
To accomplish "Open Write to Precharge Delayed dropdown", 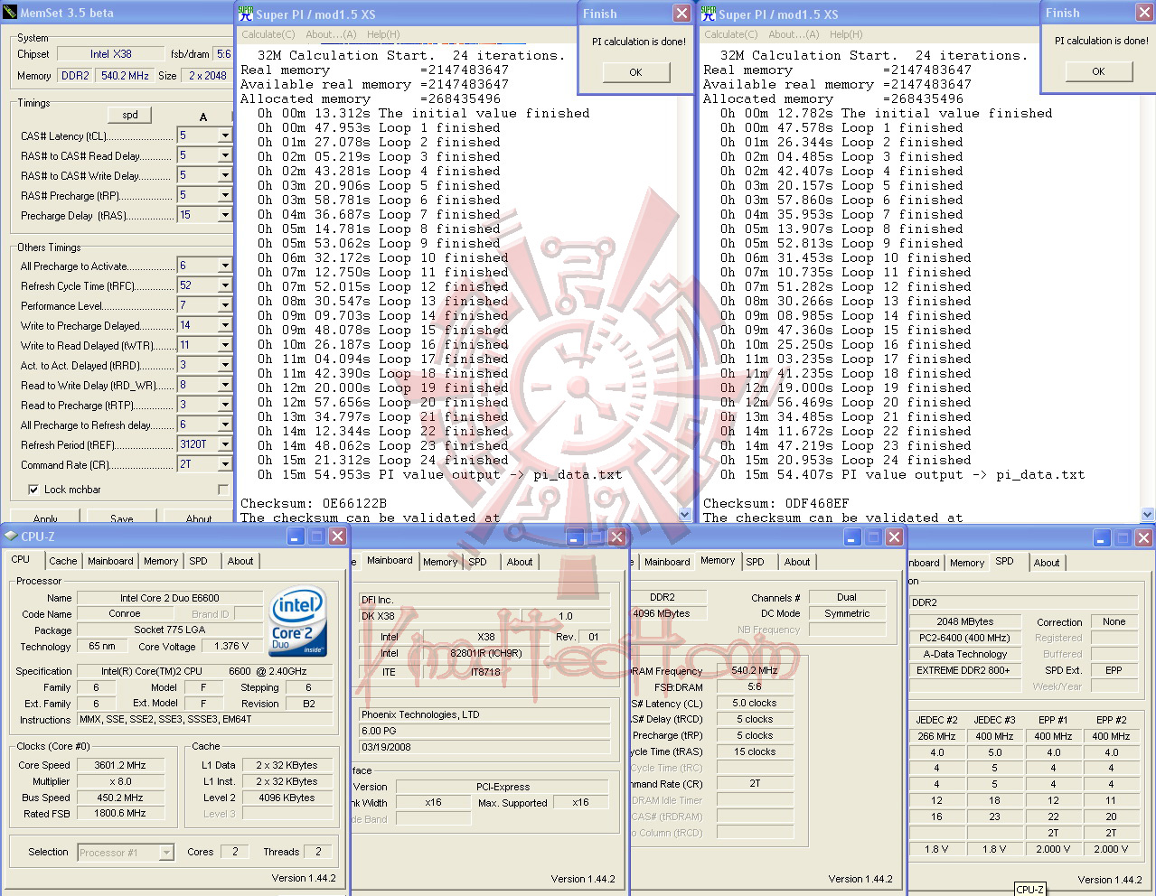I will (224, 325).
